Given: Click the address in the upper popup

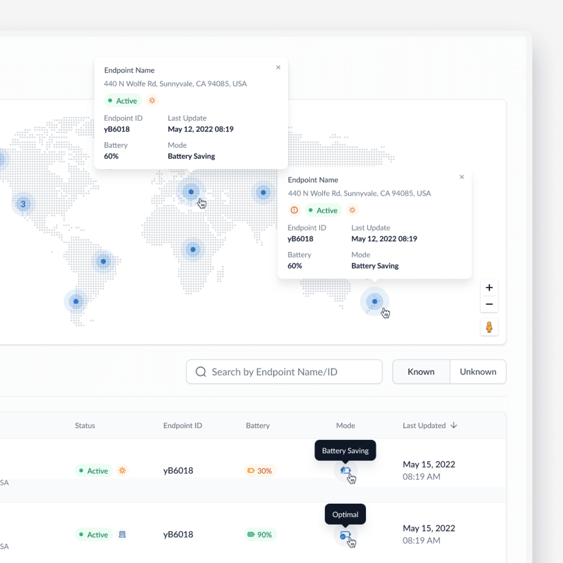Looking at the screenshot, I should pyautogui.click(x=175, y=84).
